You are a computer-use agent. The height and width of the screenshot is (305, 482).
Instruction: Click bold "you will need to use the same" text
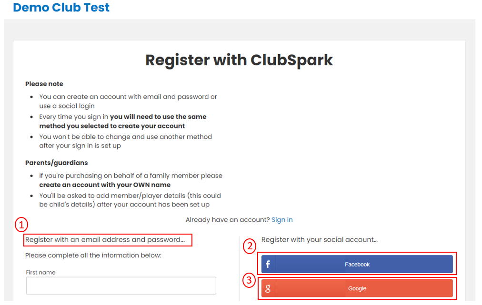(x=158, y=117)
